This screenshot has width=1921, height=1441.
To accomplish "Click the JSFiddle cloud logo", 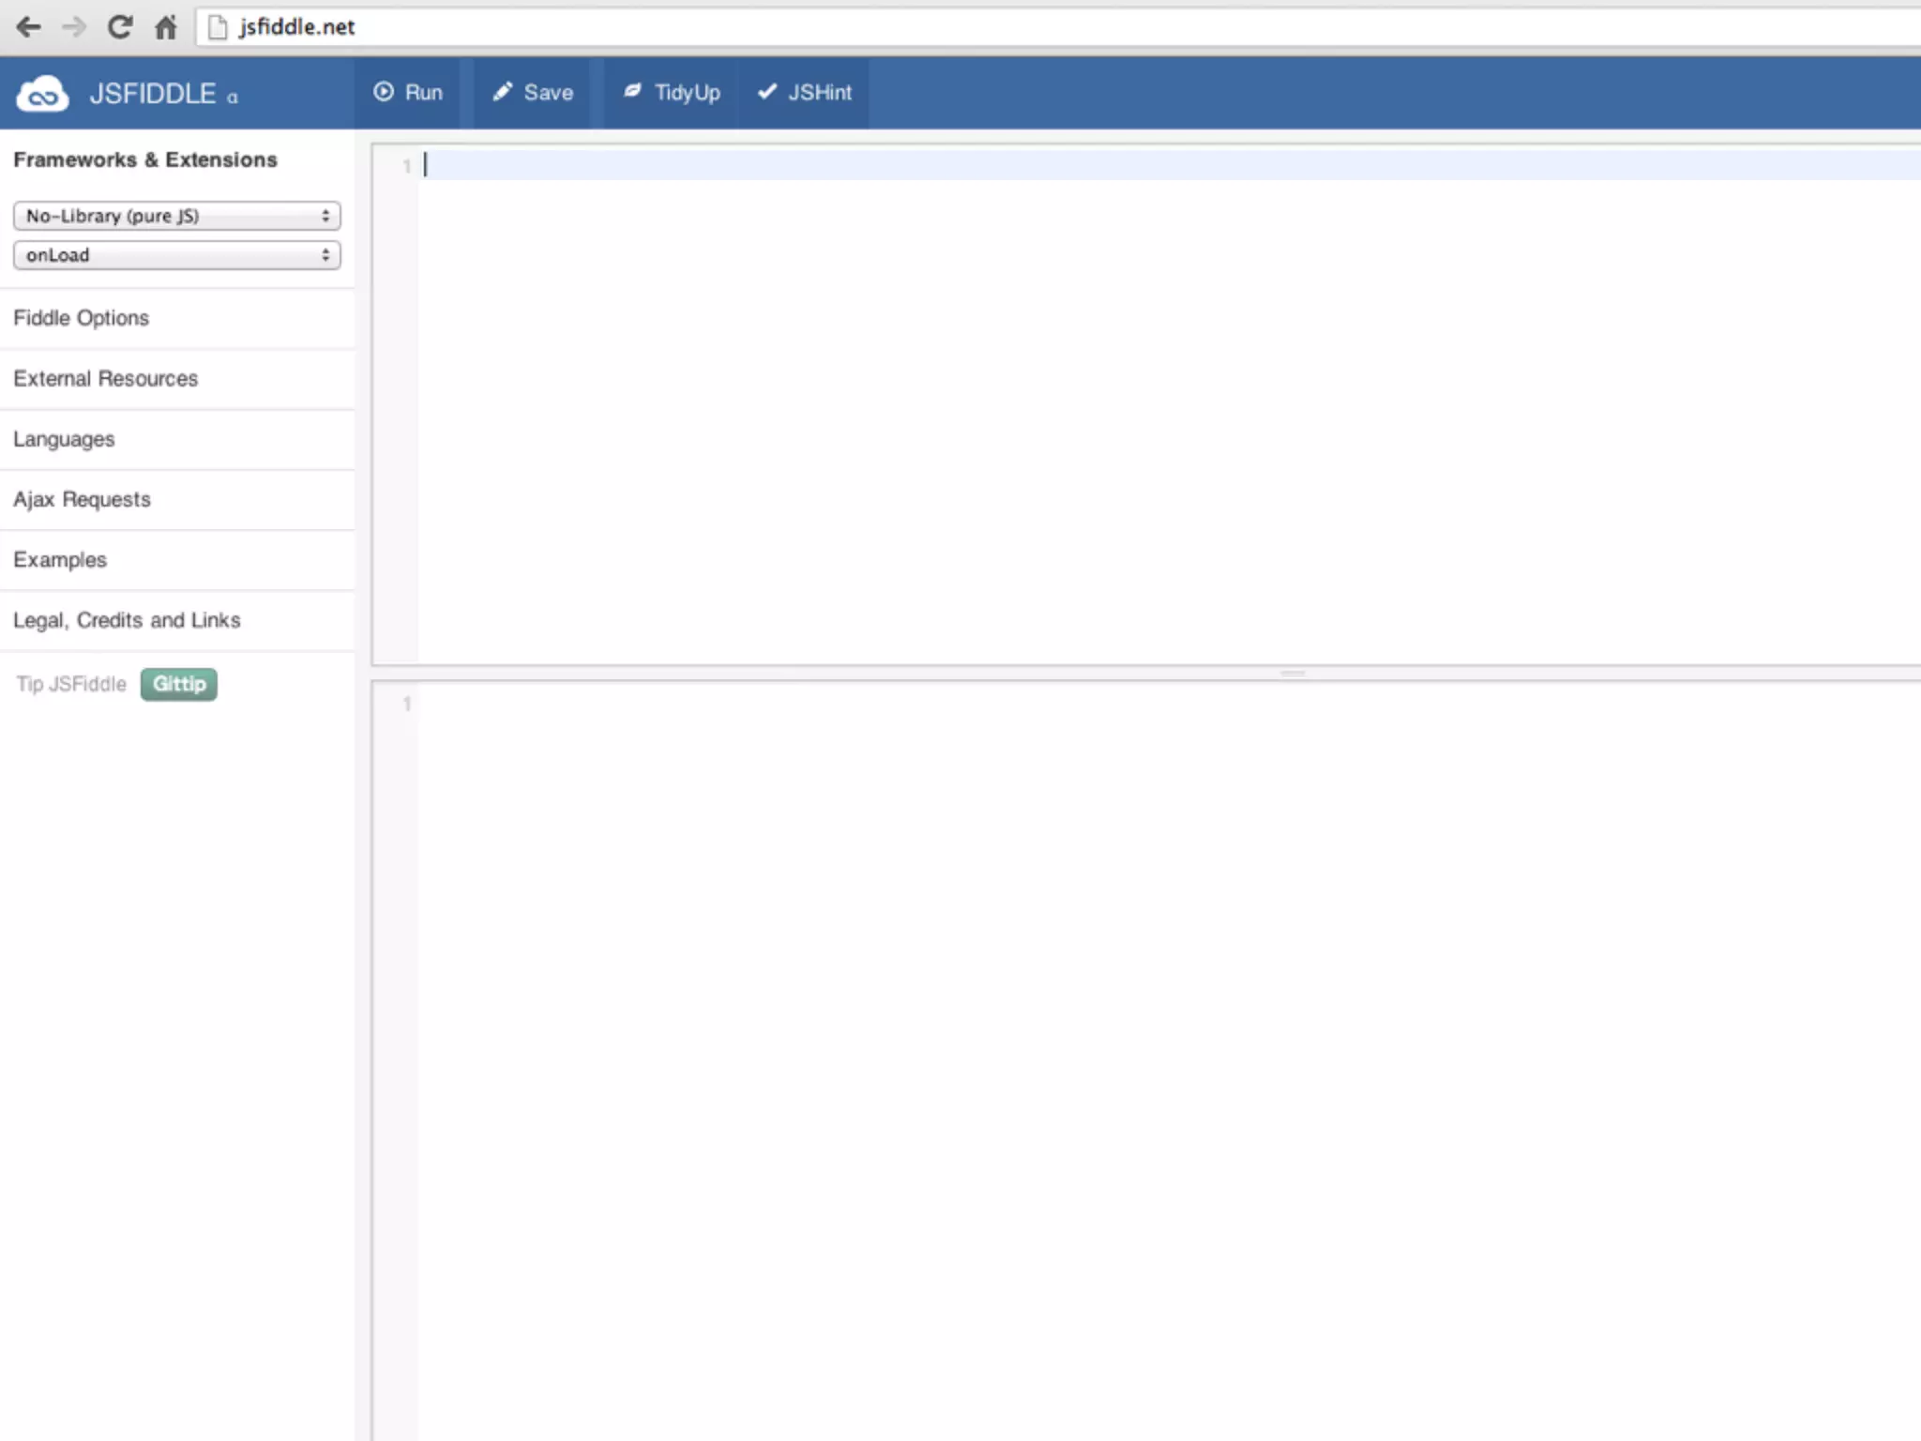I will coord(42,94).
